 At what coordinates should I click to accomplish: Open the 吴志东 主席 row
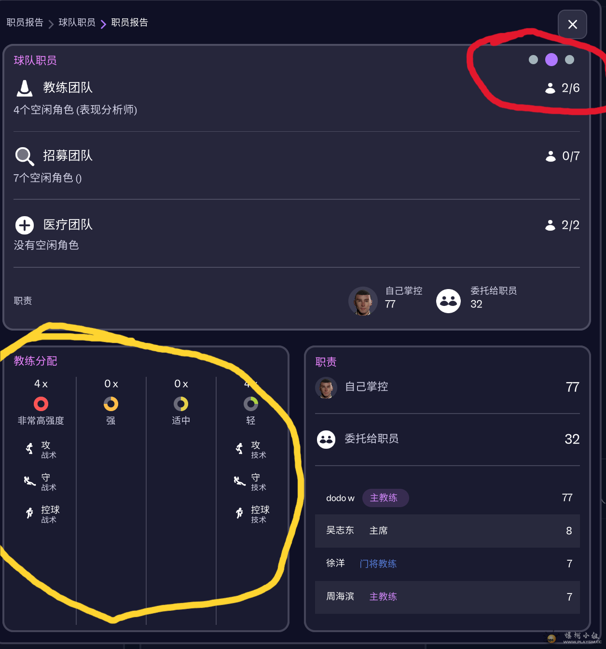click(447, 531)
